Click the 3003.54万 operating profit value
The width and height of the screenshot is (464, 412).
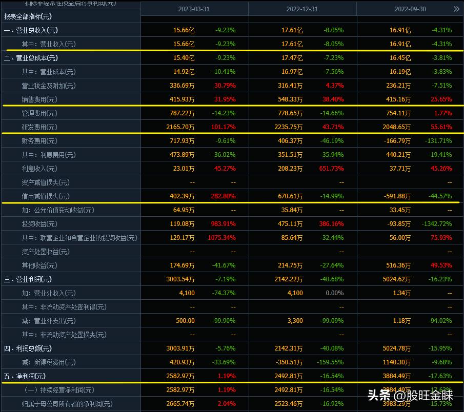(x=180, y=279)
